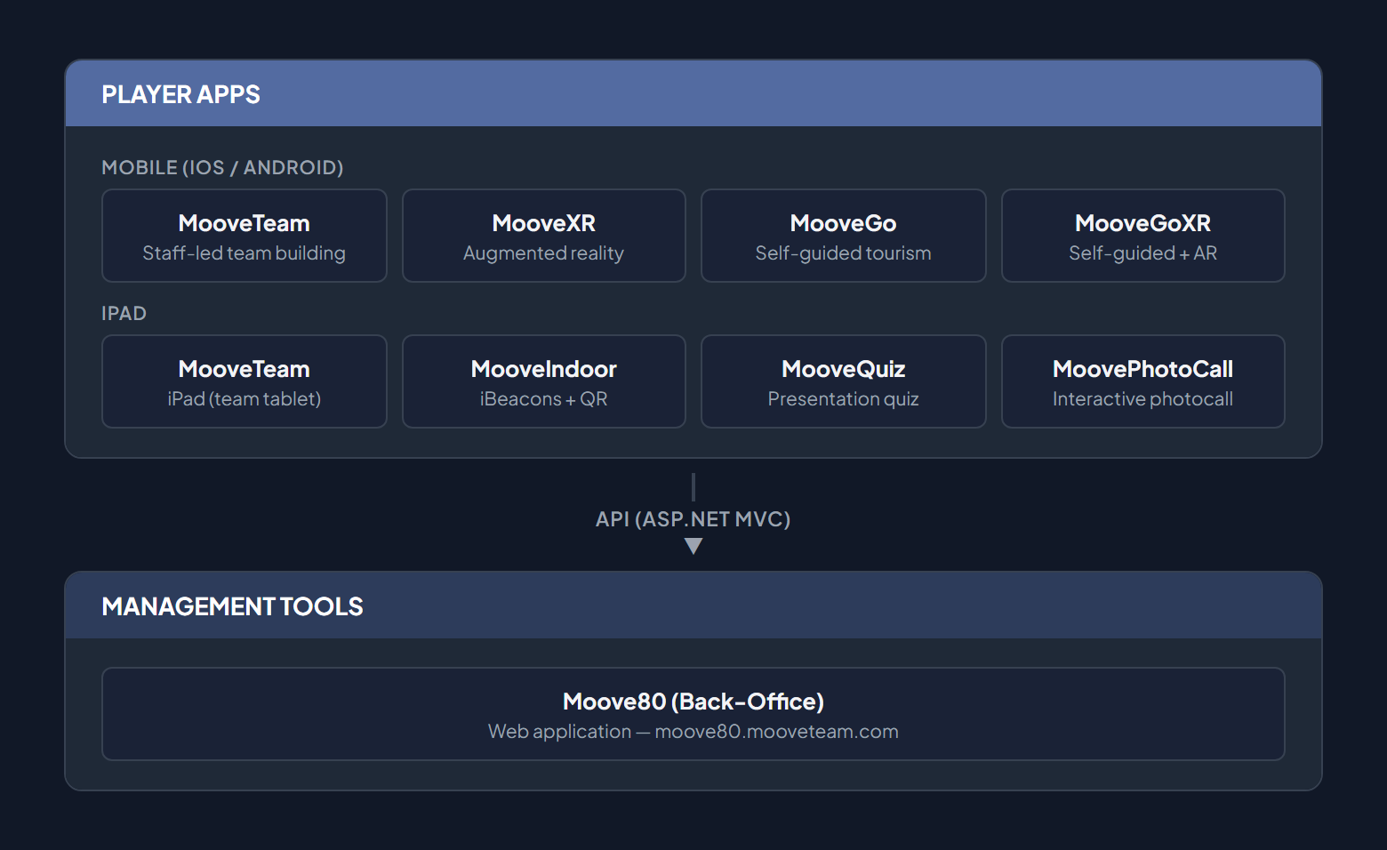The width and height of the screenshot is (1387, 850).
Task: Click the connecting line above API label
Action: click(x=693, y=486)
